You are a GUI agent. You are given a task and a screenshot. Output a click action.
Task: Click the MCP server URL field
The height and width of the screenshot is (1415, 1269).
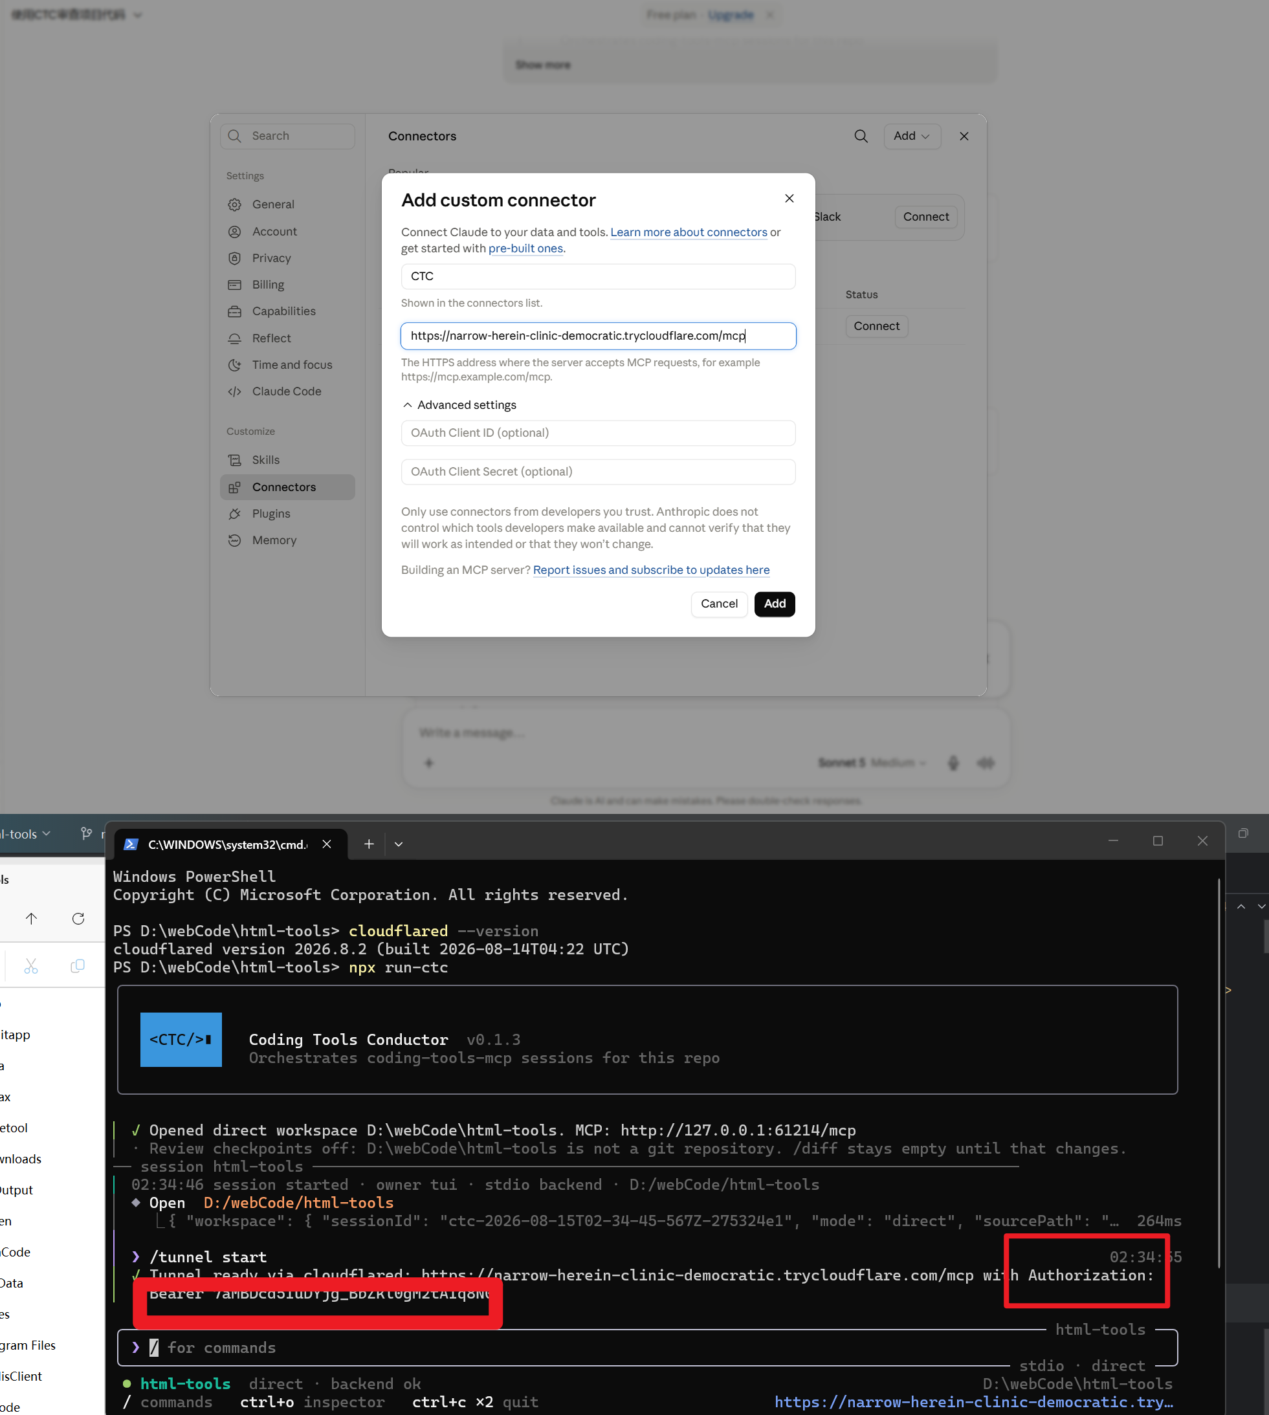coord(598,336)
